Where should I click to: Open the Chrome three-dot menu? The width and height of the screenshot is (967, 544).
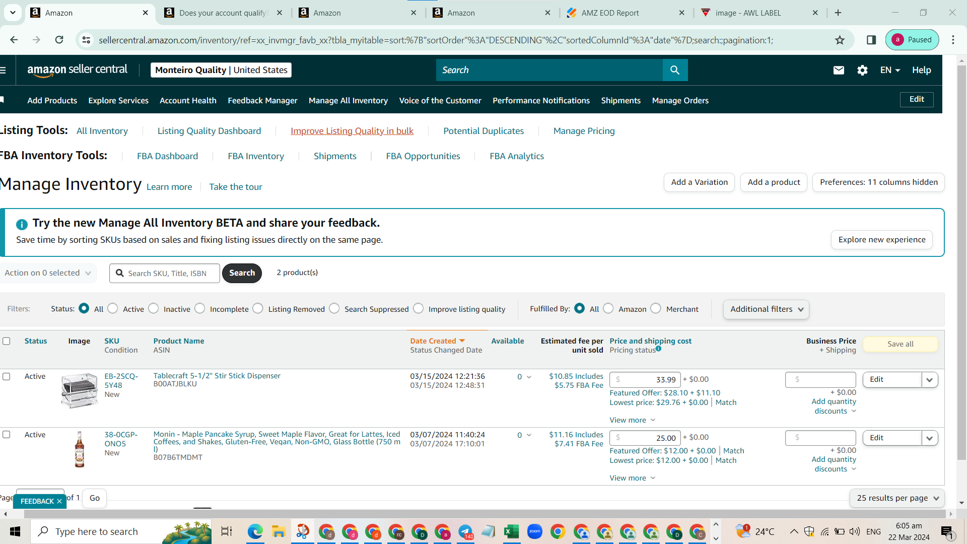coord(953,40)
